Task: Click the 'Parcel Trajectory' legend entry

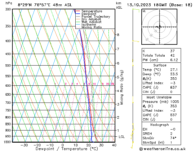Action: tap(96, 16)
